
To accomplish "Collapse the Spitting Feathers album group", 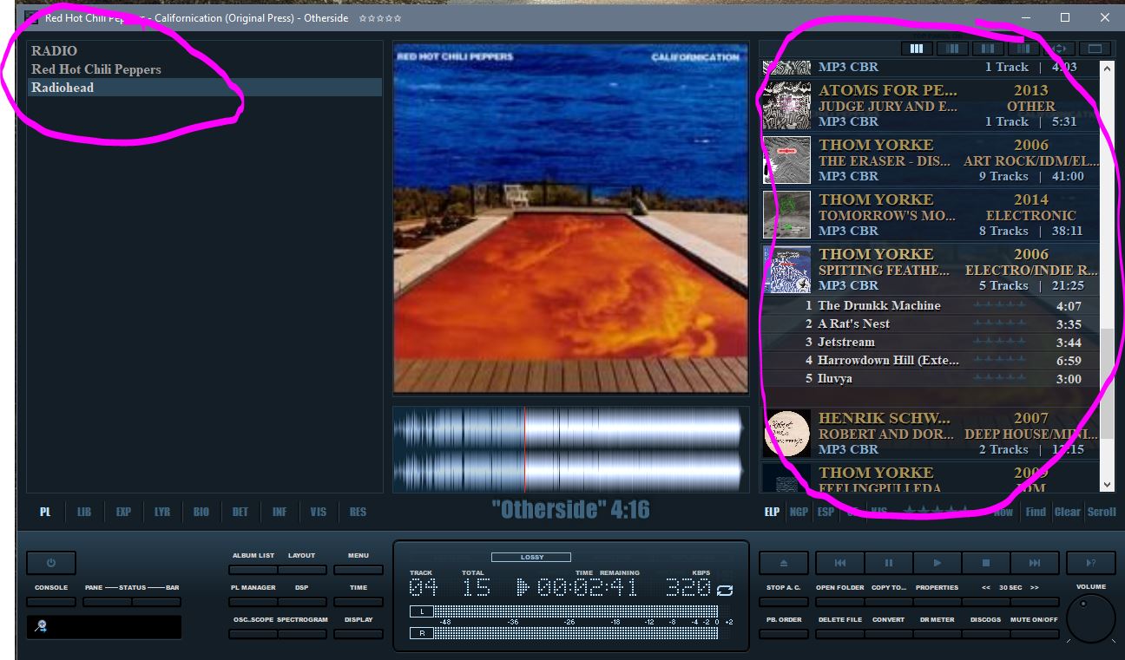I will tap(929, 269).
